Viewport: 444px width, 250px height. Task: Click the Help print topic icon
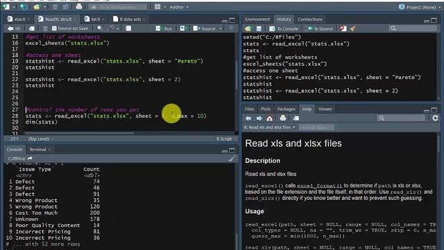click(x=282, y=118)
